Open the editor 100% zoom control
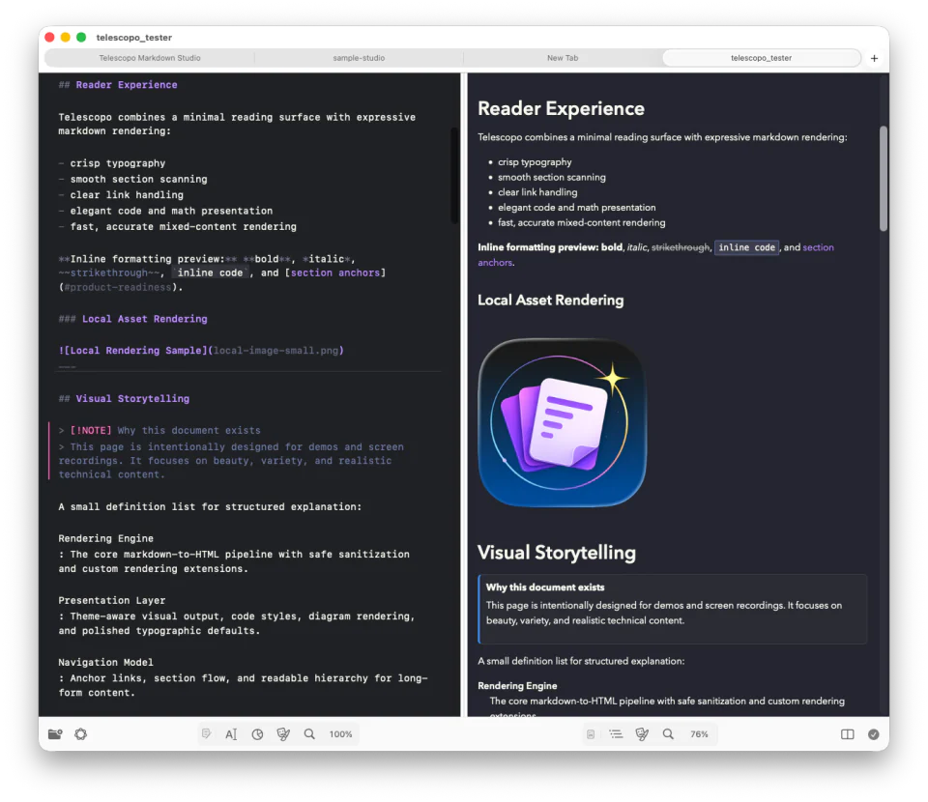Viewport: 928px width, 802px height. 341,734
